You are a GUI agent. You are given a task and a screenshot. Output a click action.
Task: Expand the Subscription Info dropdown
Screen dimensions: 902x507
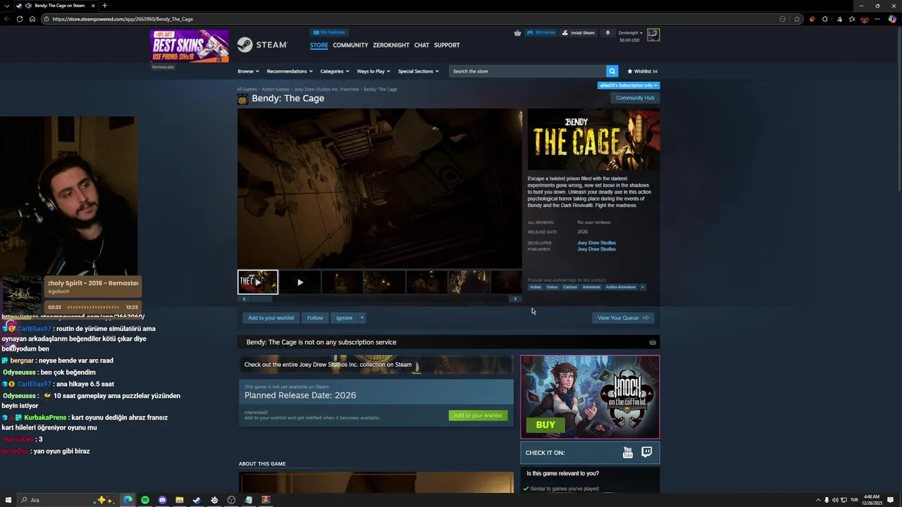click(629, 85)
